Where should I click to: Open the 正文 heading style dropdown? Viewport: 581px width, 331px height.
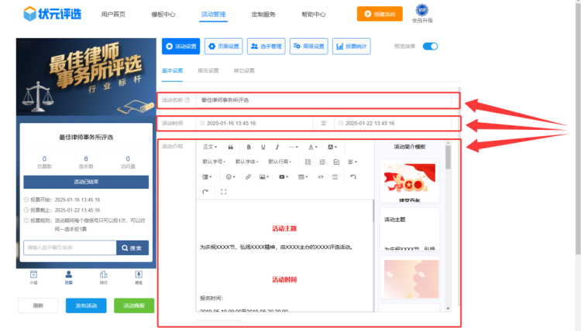pos(210,147)
